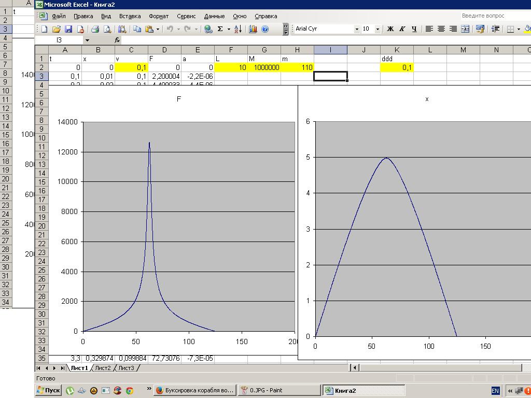Expand the font size dropdown
Viewport: 531px width, 398px height.
click(x=378, y=29)
